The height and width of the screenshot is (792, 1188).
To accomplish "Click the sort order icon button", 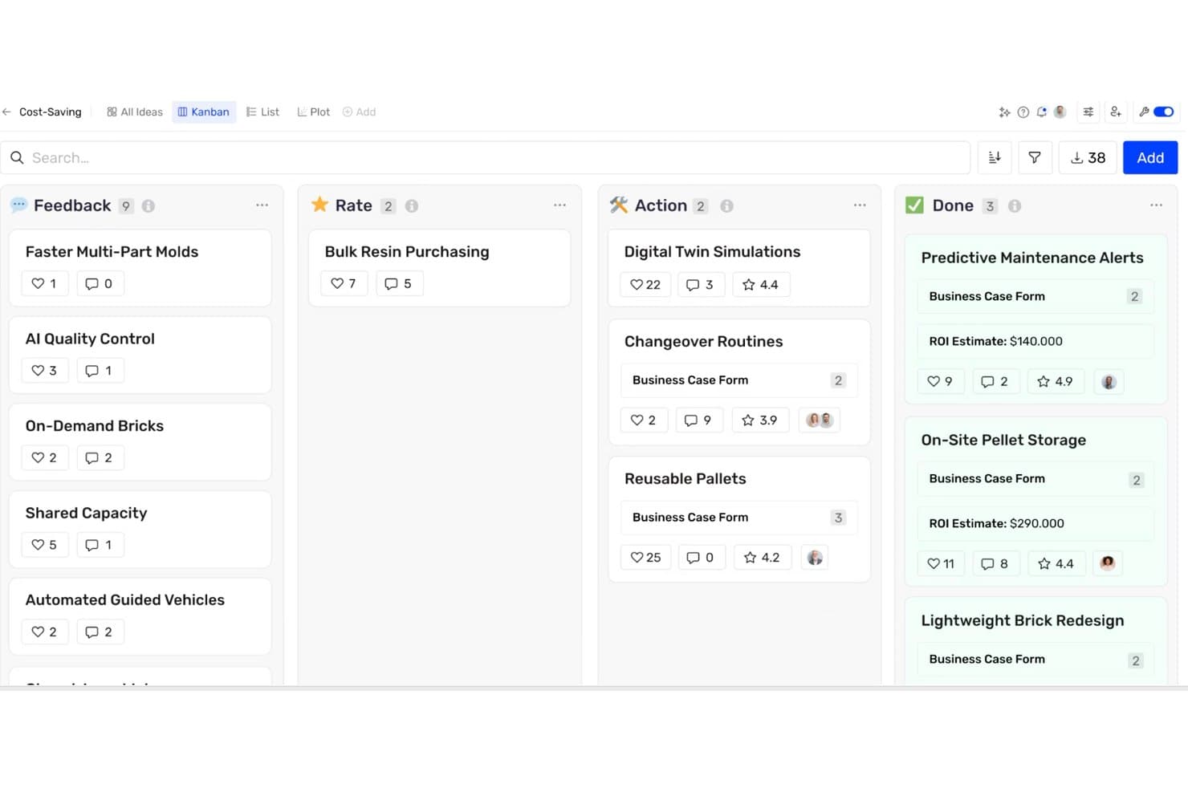I will coord(995,158).
